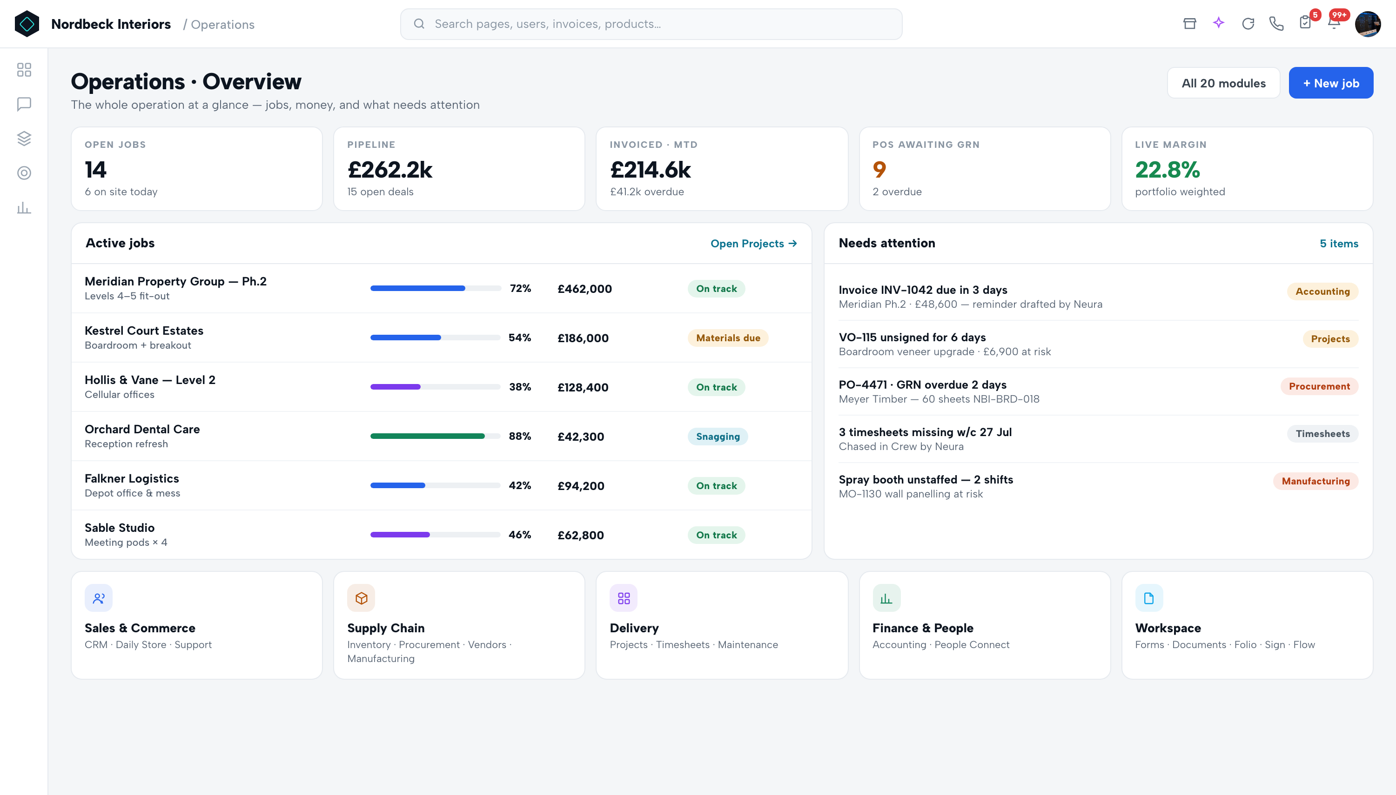This screenshot has height=795, width=1396.
Task: Open the dashboard grid icon in sidebar
Action: [x=24, y=69]
